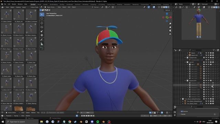Switch to the Scripting workspace tab
This screenshot has width=220, height=124.
(x=166, y=4)
